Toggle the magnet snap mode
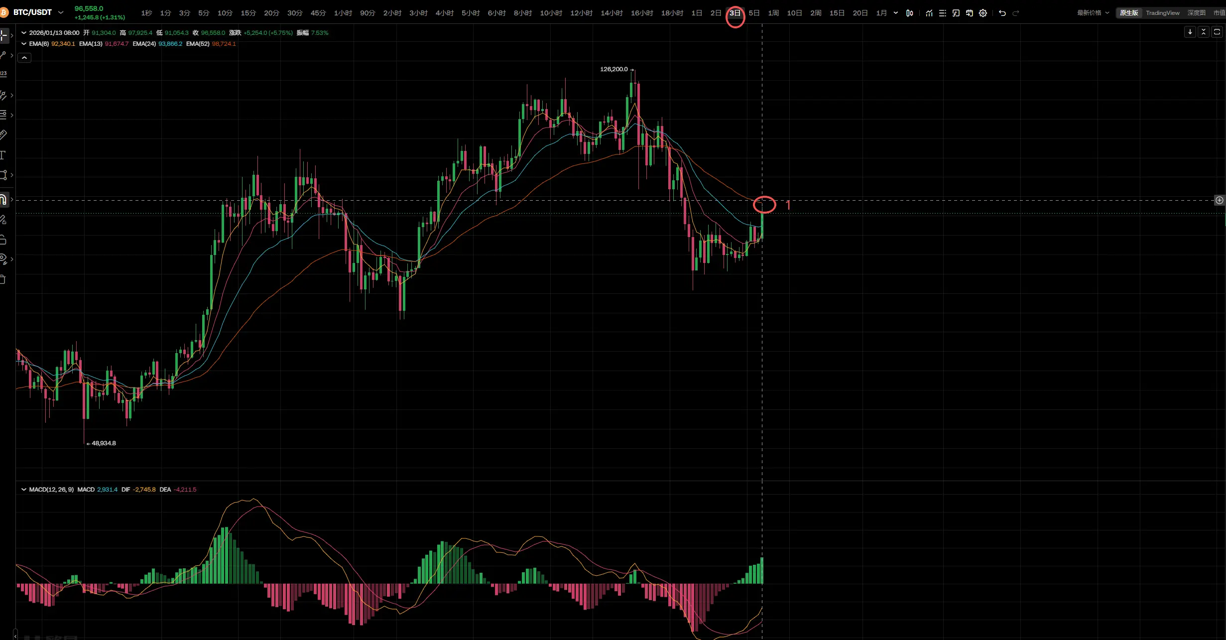This screenshot has height=640, width=1226. pyautogui.click(x=3, y=200)
